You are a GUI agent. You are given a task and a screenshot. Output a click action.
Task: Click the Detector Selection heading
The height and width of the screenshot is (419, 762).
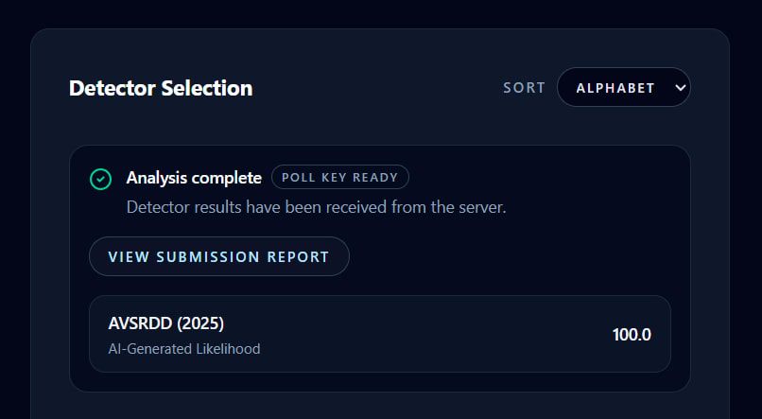pos(161,89)
